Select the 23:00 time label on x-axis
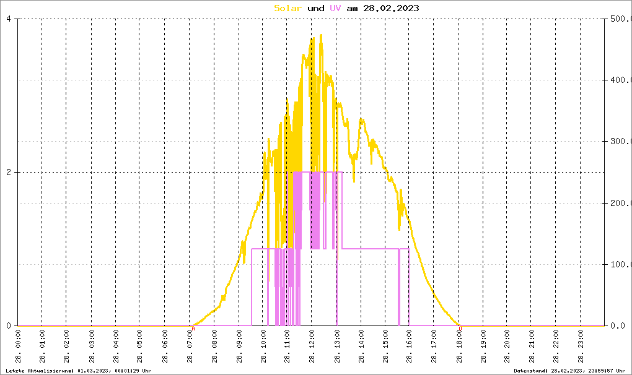This screenshot has width=632, height=375. (x=581, y=347)
